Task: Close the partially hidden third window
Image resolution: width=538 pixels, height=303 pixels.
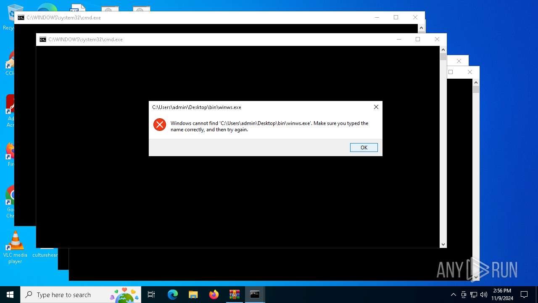Action: (459, 61)
